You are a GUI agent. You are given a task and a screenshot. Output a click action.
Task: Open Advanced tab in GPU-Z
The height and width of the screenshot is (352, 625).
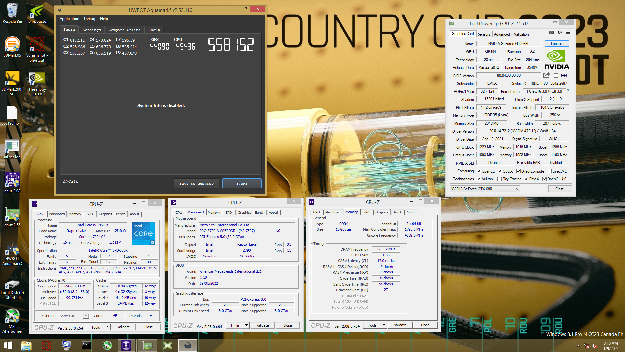pos(502,34)
